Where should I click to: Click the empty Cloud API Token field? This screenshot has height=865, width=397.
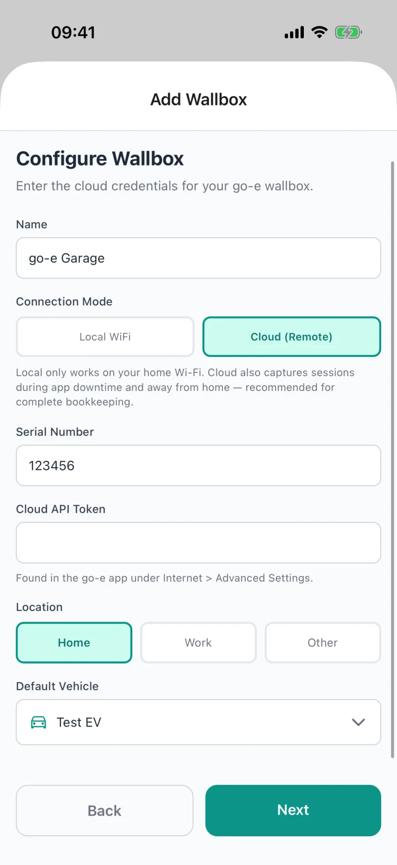198,543
